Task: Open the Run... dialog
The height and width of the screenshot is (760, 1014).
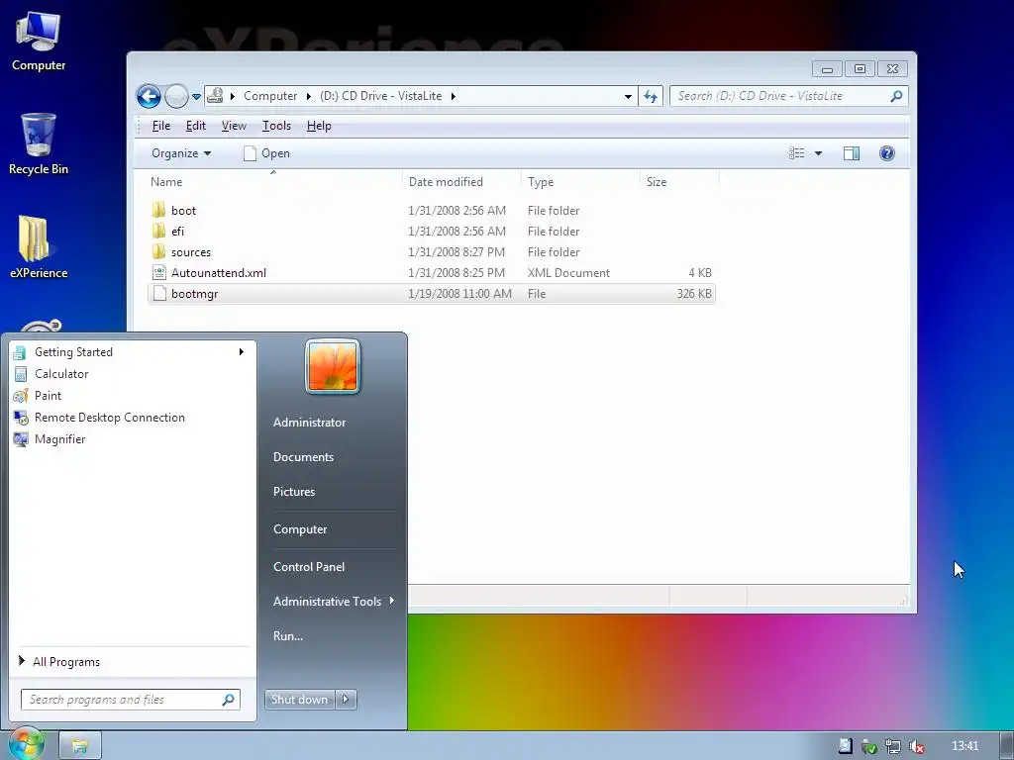Action: coord(288,636)
